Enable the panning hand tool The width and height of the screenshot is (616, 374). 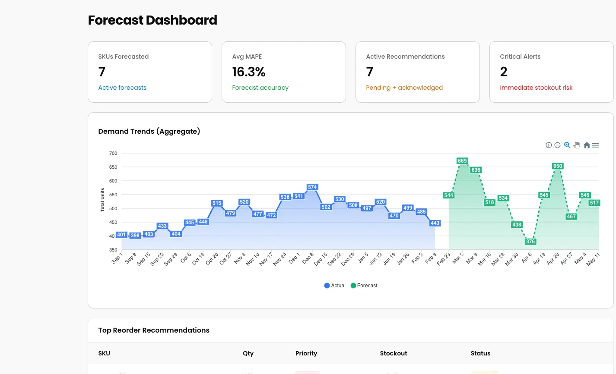577,145
